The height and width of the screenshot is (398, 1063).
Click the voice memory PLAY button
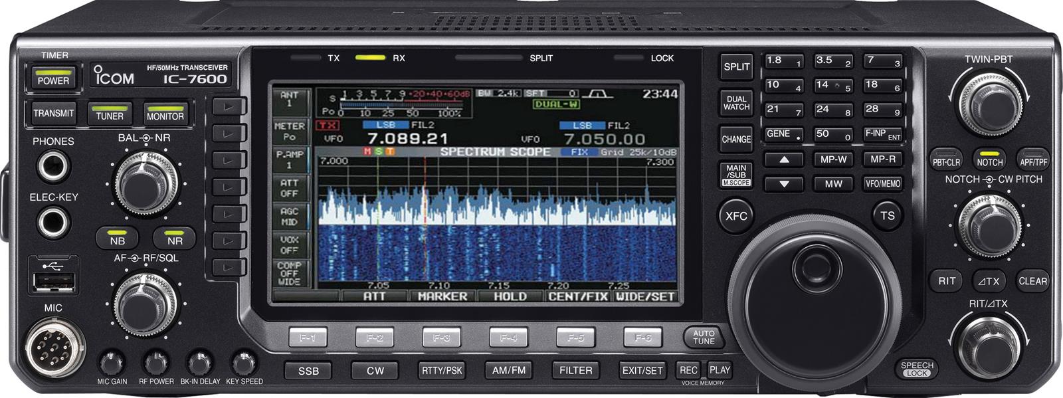(x=720, y=370)
